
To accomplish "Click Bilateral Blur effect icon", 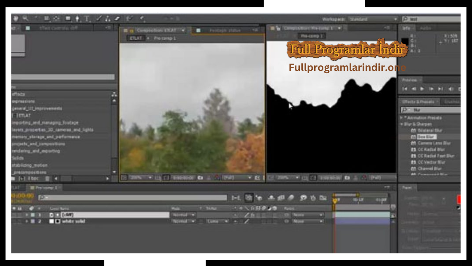I will coord(413,130).
